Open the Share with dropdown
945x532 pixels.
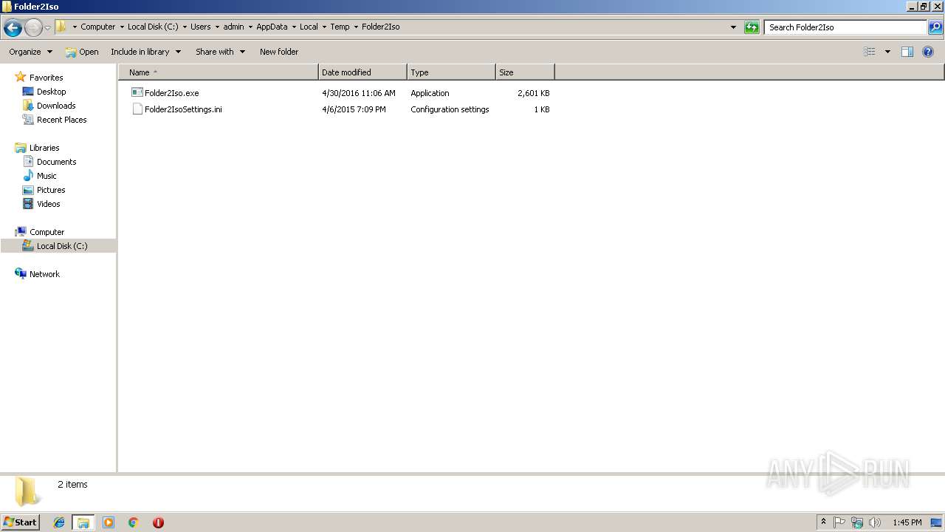point(220,52)
